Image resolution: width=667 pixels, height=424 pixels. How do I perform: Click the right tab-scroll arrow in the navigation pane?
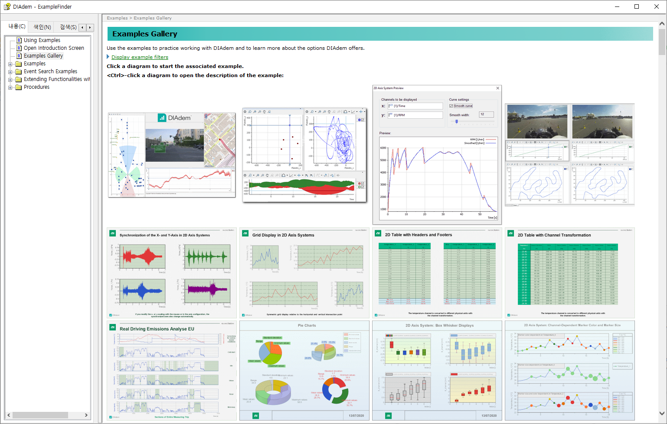[x=90, y=27]
